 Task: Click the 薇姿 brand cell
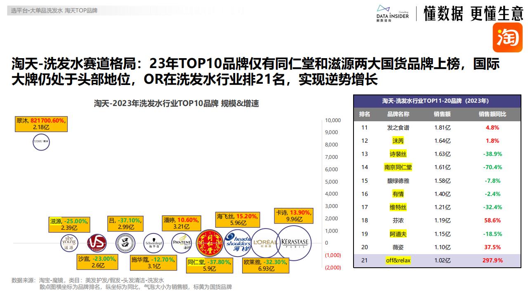pyautogui.click(x=398, y=247)
